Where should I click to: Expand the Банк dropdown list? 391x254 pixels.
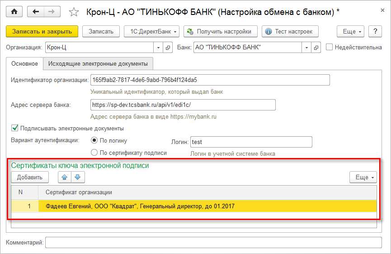306,47
